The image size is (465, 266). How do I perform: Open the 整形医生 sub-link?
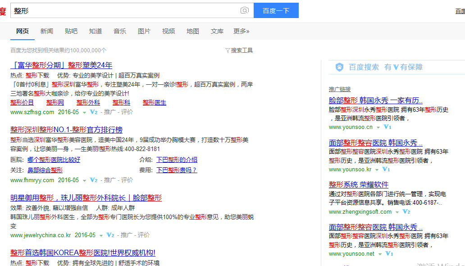pos(155,102)
